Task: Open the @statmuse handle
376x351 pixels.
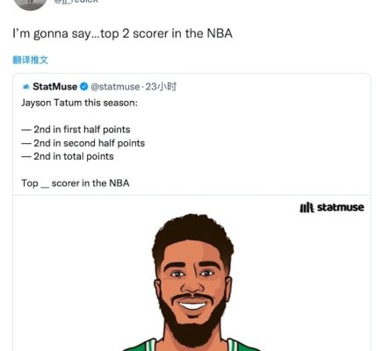Action: [x=115, y=87]
